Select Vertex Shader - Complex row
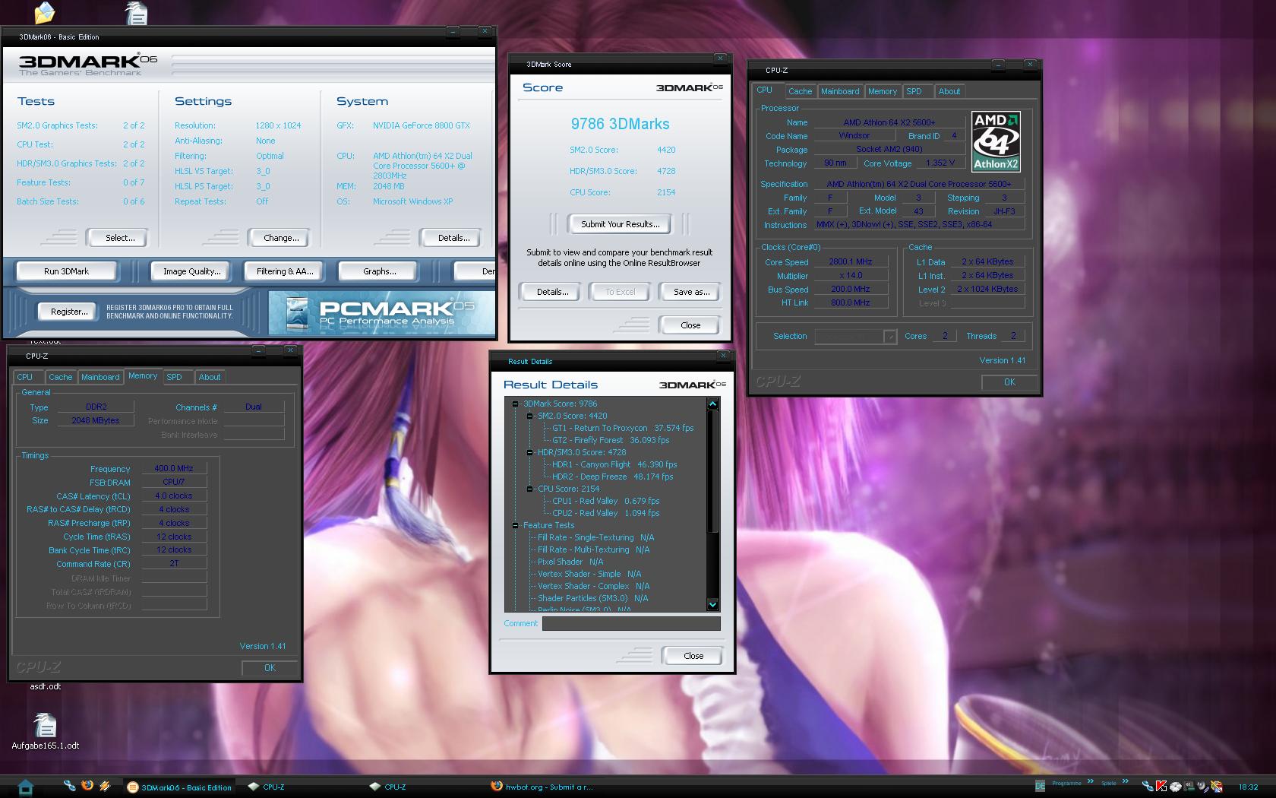 (x=592, y=586)
